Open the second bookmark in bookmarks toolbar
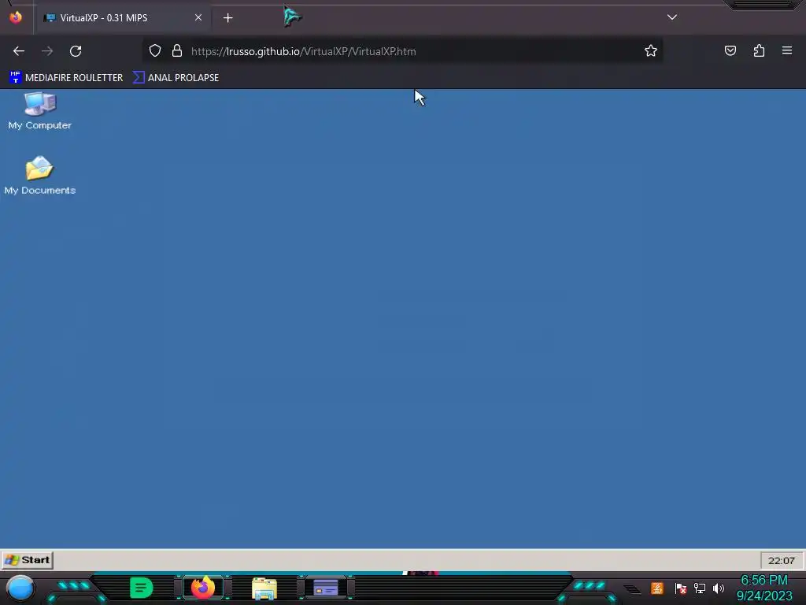Viewport: 806px width, 605px height. coord(176,78)
